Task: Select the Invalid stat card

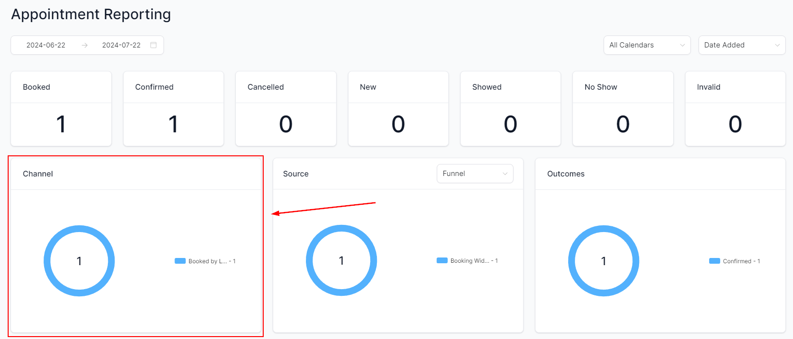Action: click(735, 109)
